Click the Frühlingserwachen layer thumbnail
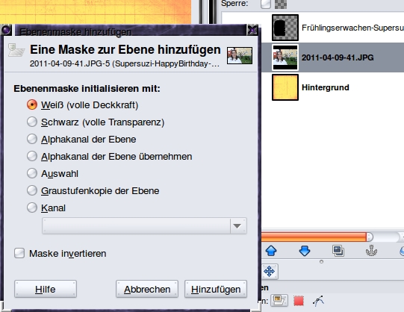This screenshot has height=312, width=404. 285,28
